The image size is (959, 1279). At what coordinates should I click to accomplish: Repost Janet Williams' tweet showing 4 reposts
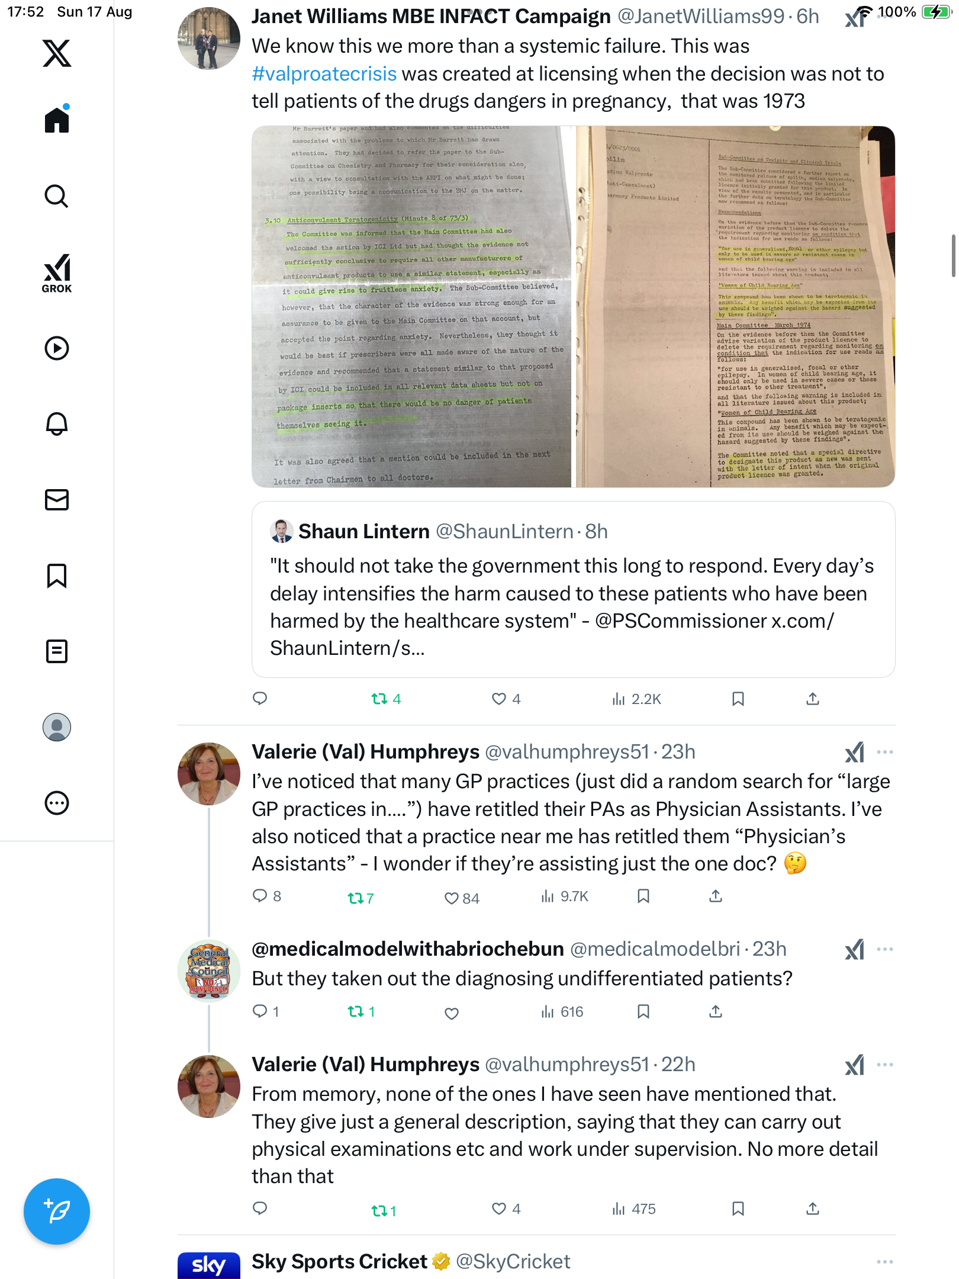[x=386, y=699]
